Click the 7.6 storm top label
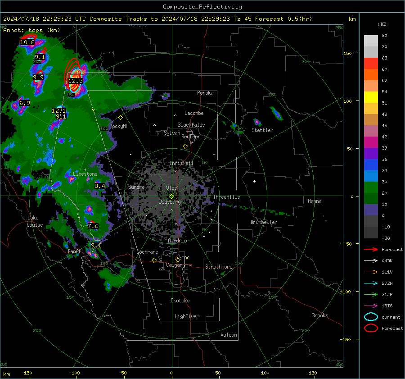Image resolution: width=405 pixels, height=379 pixels. [x=93, y=226]
